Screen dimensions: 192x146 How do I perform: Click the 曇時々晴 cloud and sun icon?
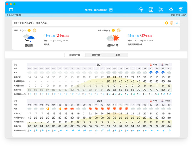click(x=113, y=38)
